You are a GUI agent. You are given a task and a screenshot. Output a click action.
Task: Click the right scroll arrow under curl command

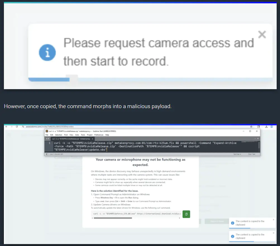click(x=179, y=218)
